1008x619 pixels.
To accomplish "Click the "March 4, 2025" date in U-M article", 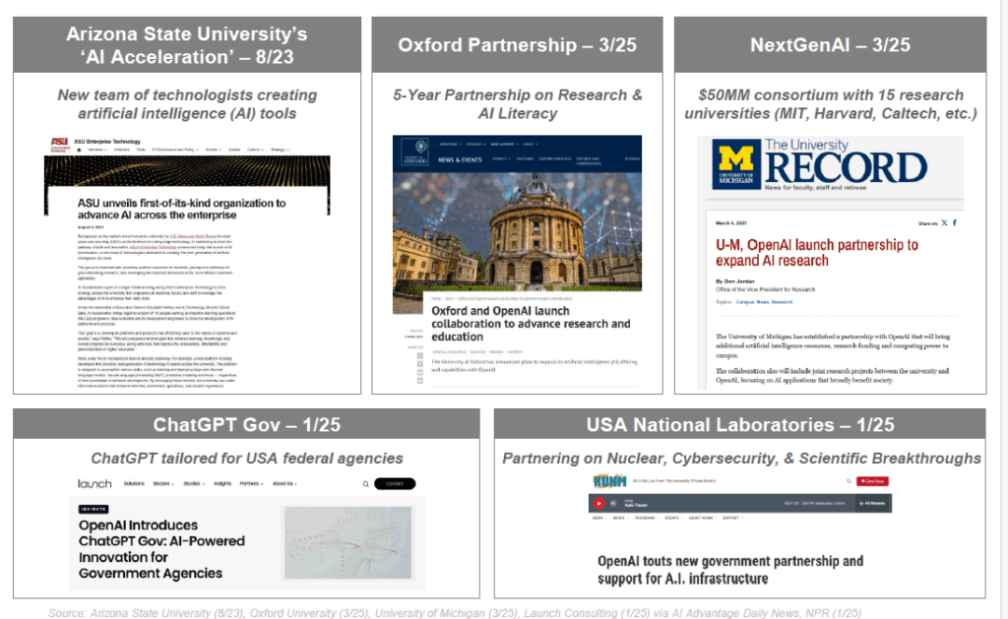I will tap(731, 223).
